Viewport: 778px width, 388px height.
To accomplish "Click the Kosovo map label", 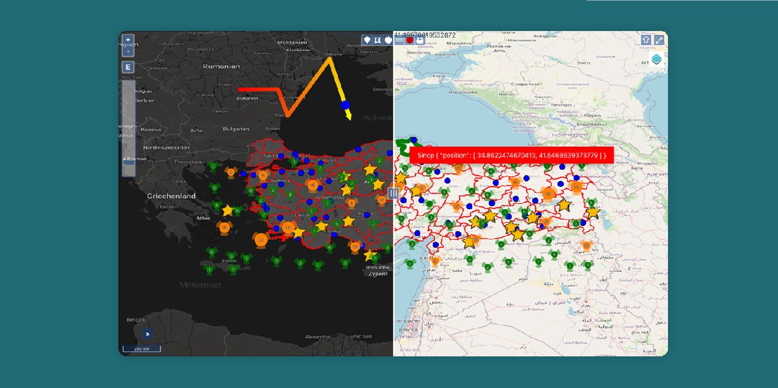I will click(151, 129).
